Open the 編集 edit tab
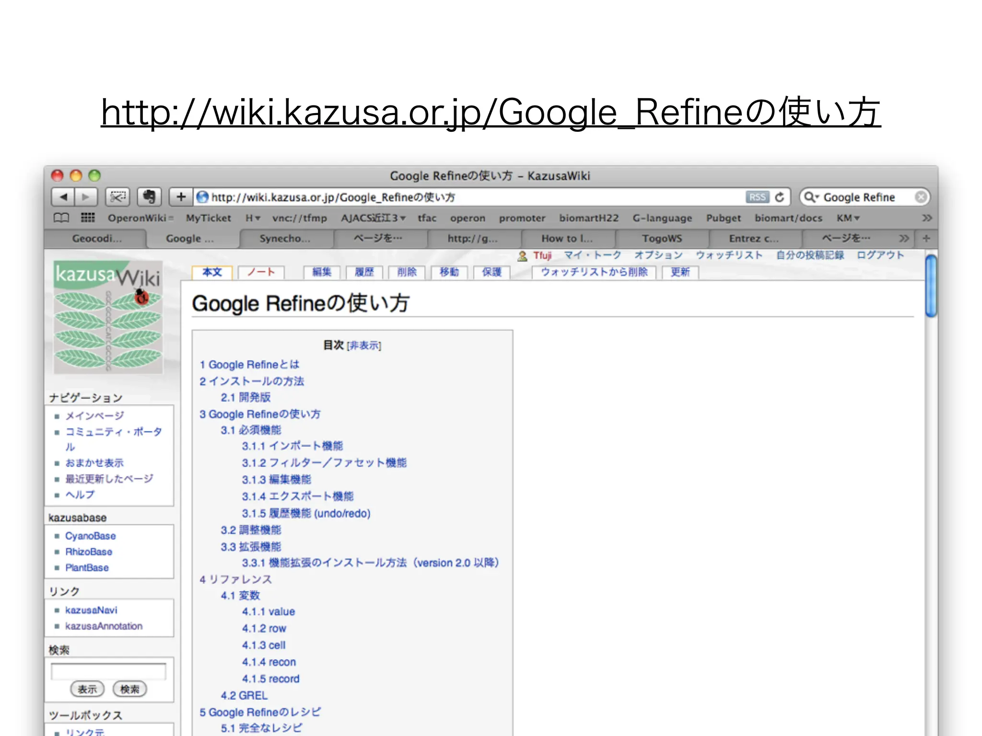 (x=322, y=272)
